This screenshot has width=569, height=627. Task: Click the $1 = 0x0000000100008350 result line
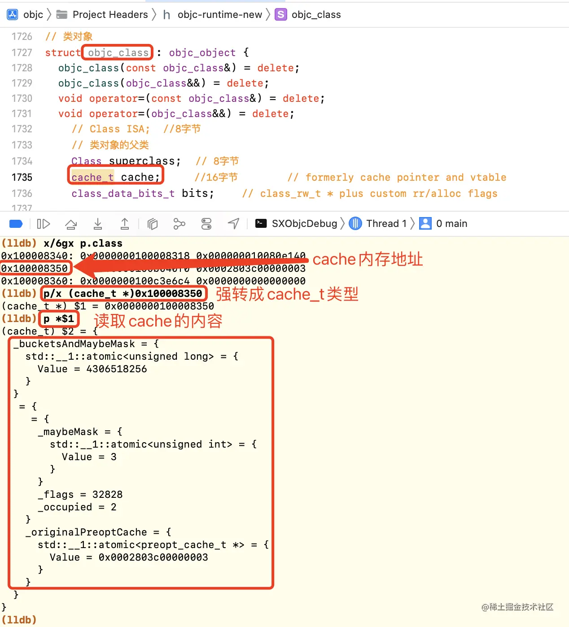tap(108, 306)
